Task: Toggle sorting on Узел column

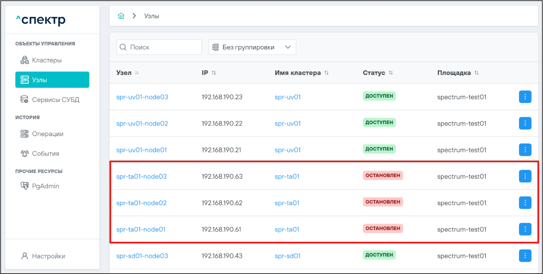Action: tap(137, 73)
